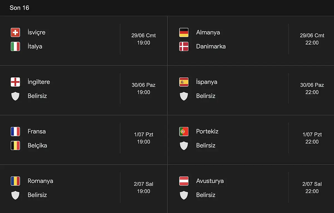This screenshot has height=213, width=334.
Task: Click the France flag icon
Action: (15, 132)
